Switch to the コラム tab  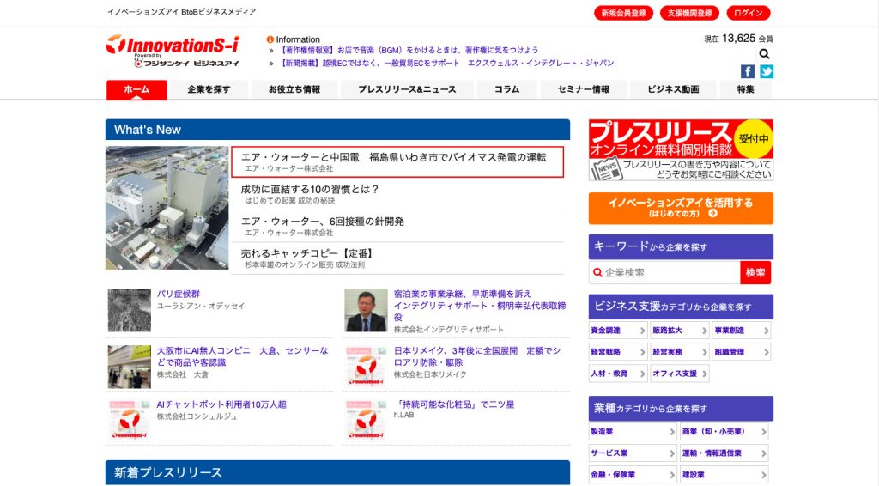click(x=506, y=89)
